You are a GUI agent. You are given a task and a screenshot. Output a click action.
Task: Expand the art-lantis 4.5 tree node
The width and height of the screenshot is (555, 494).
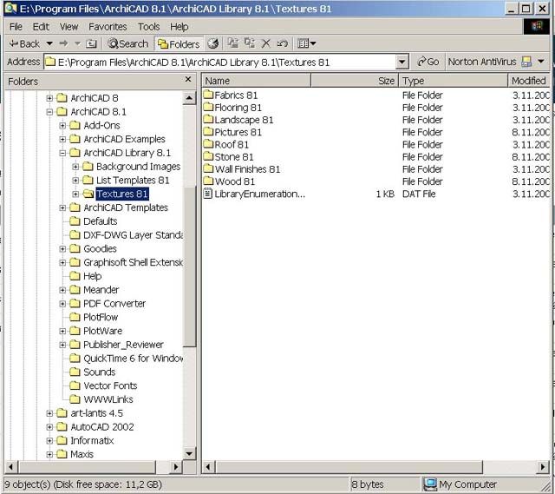coord(49,413)
